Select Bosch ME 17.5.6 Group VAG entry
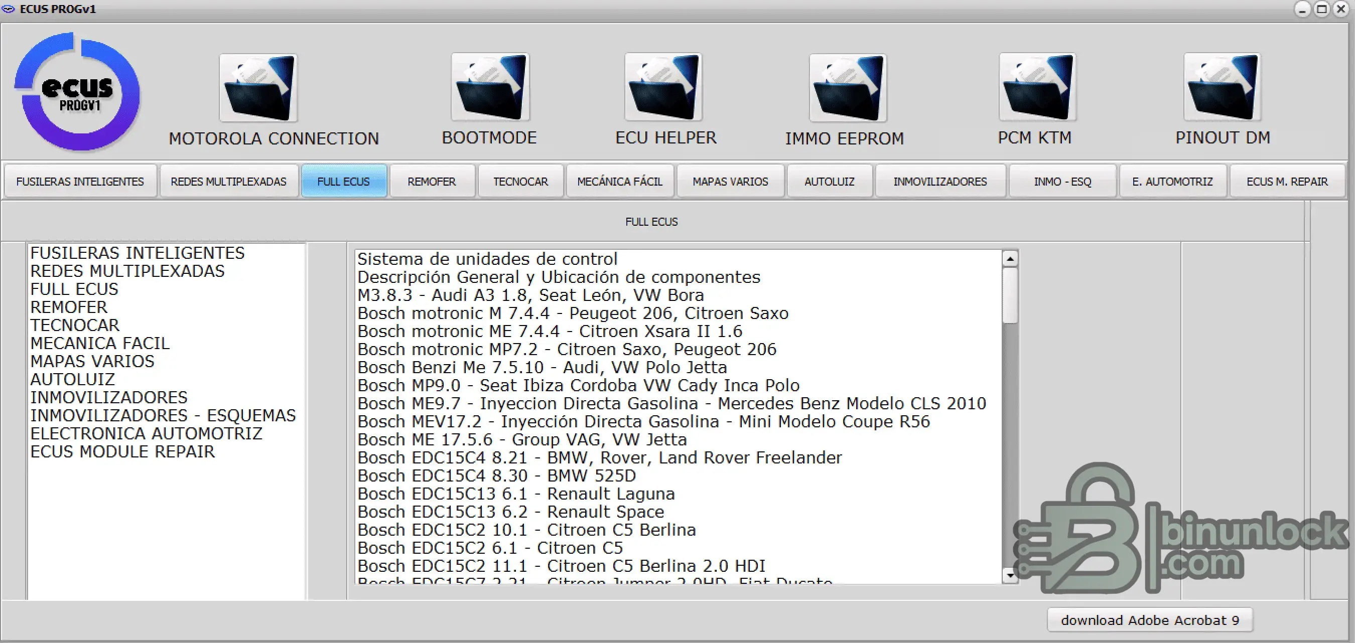Image resolution: width=1355 pixels, height=643 pixels. [522, 439]
